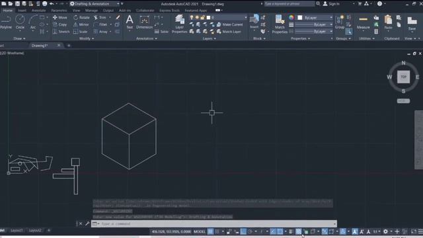Click the Erase tool in the Modify panel
The image size is (423, 238).
118,17
